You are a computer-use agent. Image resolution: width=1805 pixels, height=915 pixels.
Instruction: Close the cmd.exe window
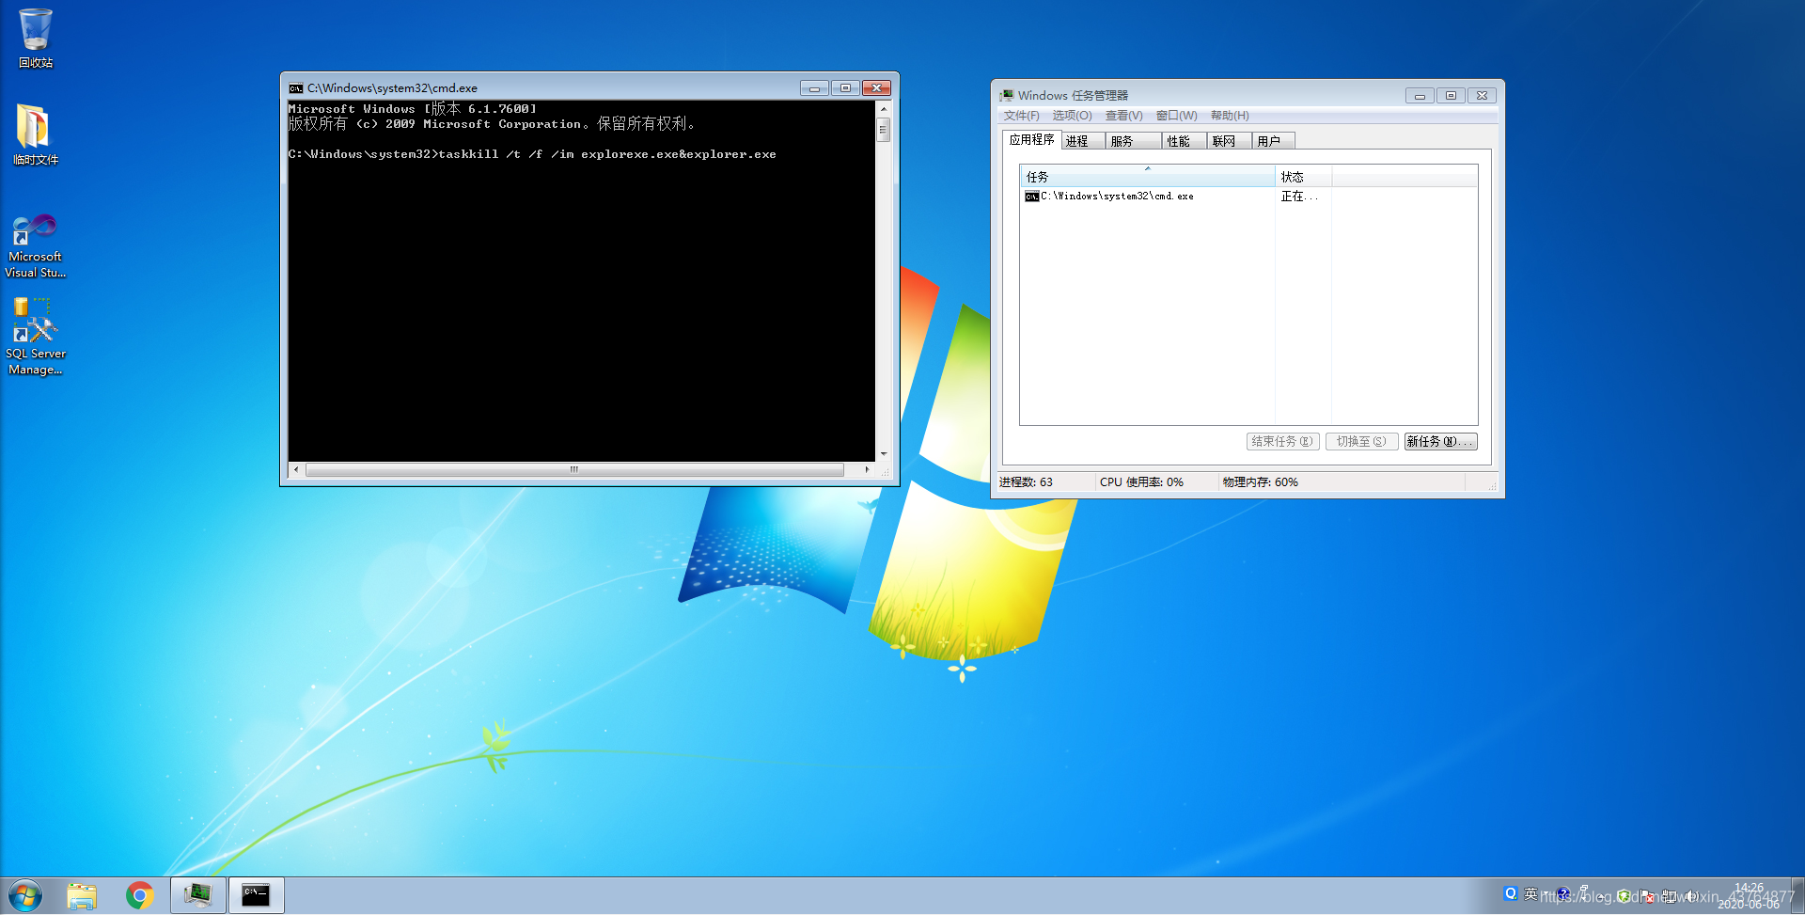pyautogui.click(x=876, y=88)
